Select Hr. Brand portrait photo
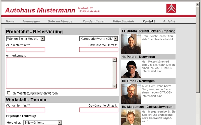This screenshot has width=201, height=125. tap(131, 94)
